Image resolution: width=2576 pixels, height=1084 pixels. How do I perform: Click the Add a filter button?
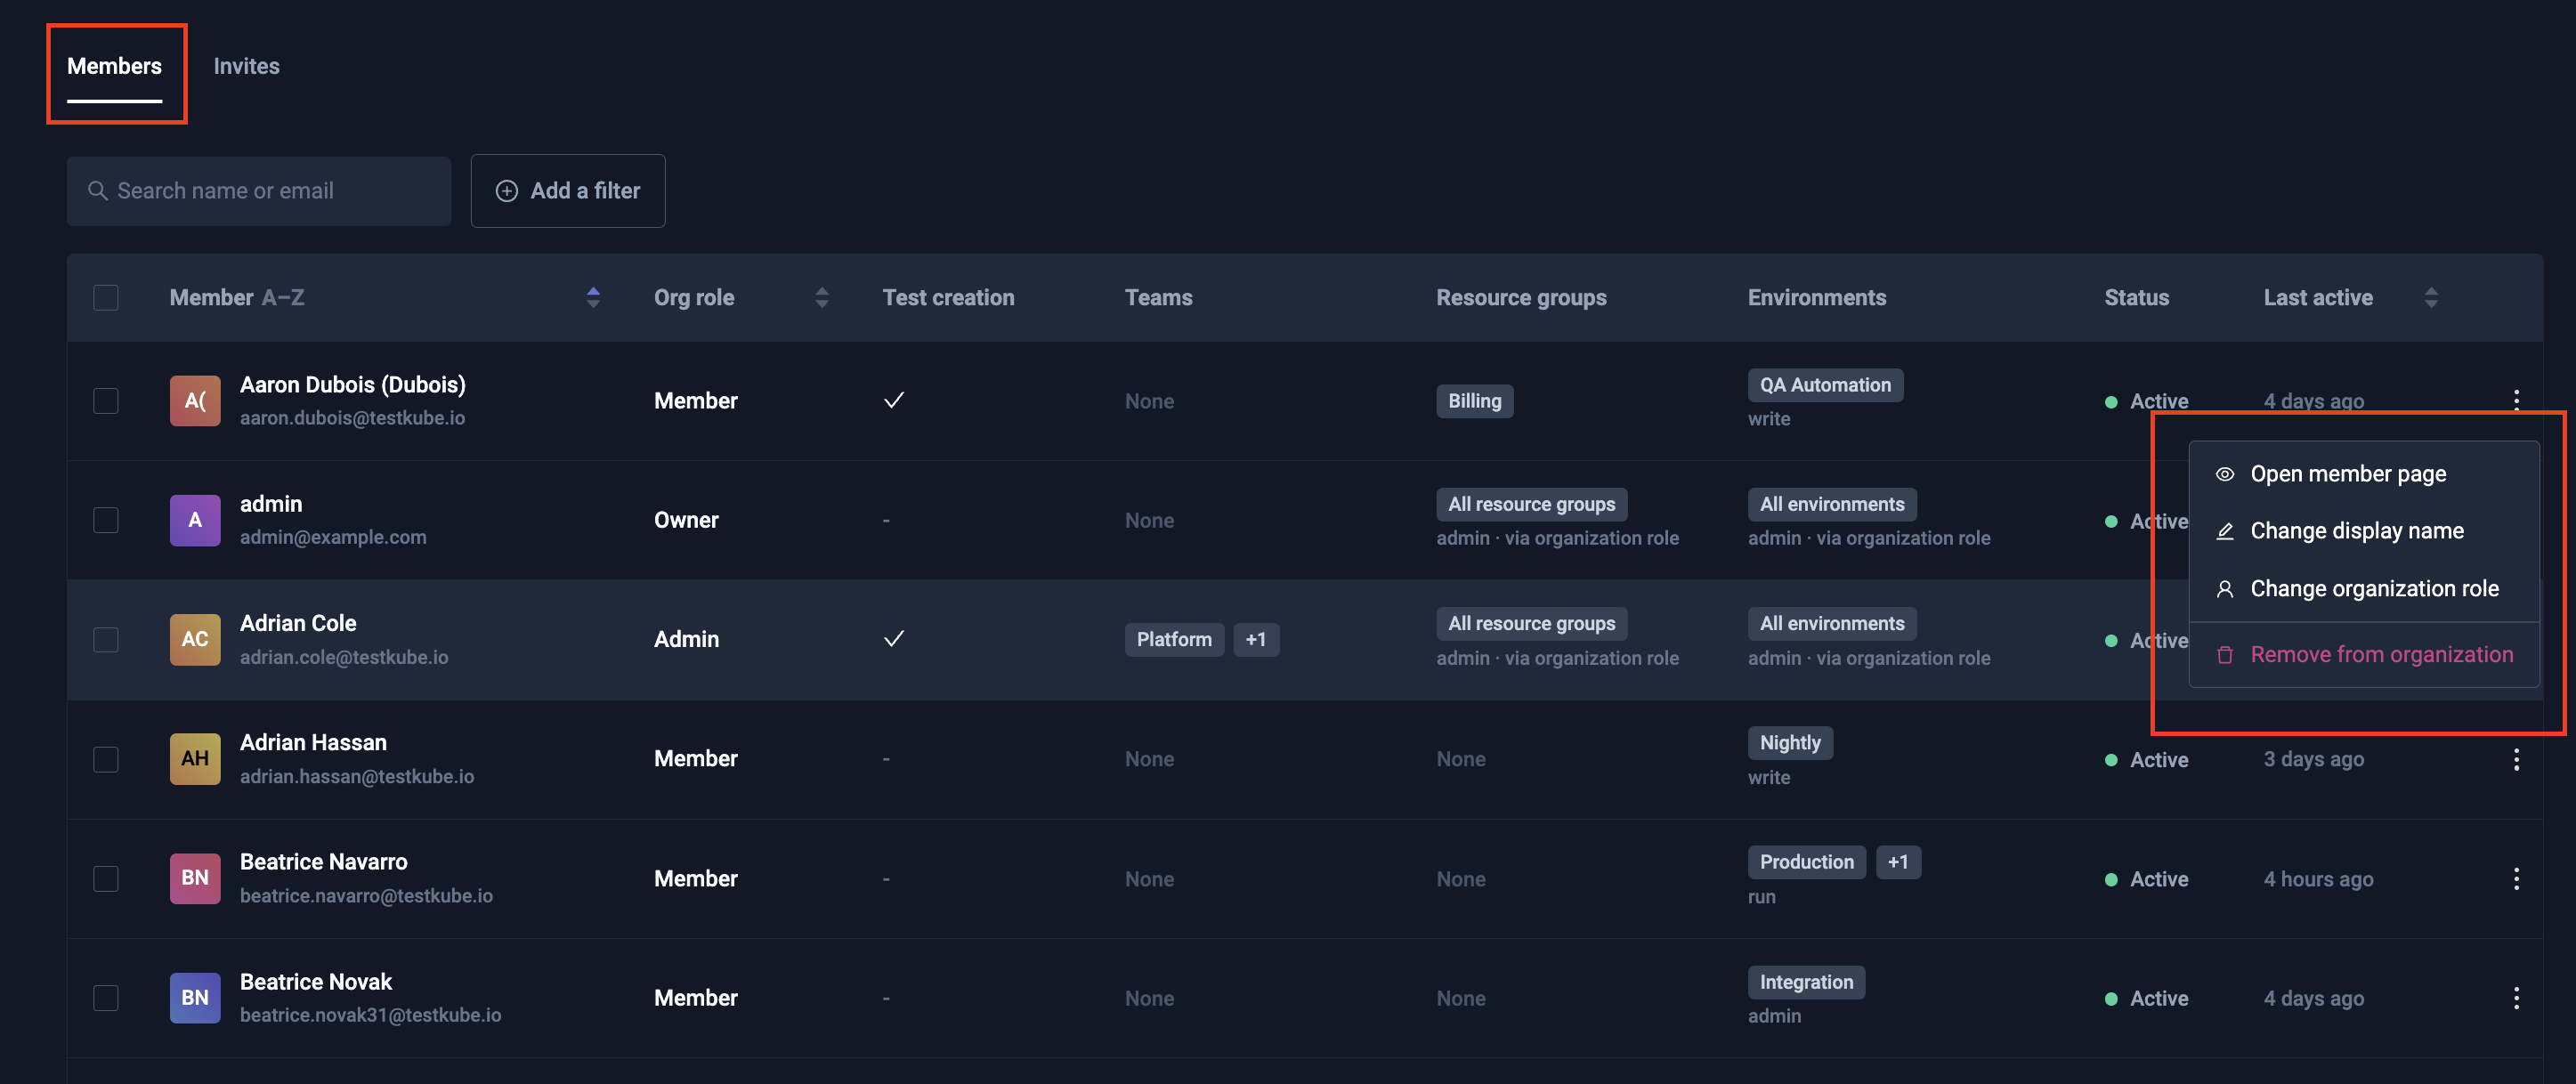pos(568,190)
